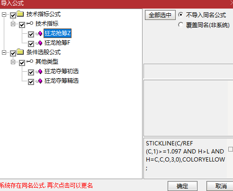This screenshot has width=233, height=191.
Task: Collapse the 其他类型 subtree
Action: 13,62
